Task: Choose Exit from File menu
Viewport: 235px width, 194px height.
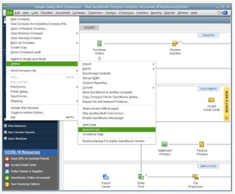Action: [x=42, y=117]
